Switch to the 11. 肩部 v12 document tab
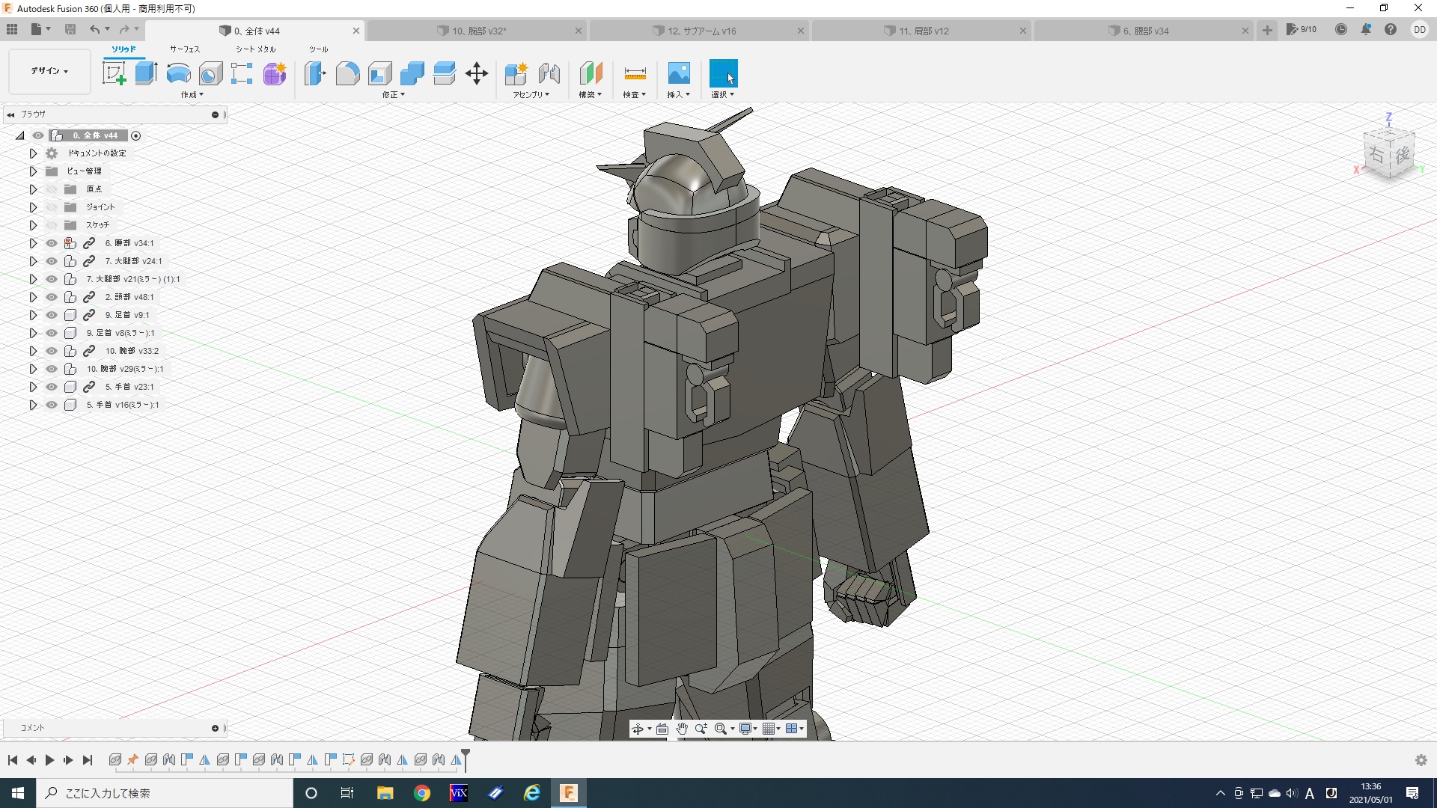 (923, 31)
